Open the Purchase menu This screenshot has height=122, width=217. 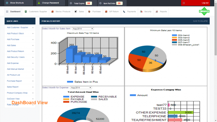coord(94,11)
